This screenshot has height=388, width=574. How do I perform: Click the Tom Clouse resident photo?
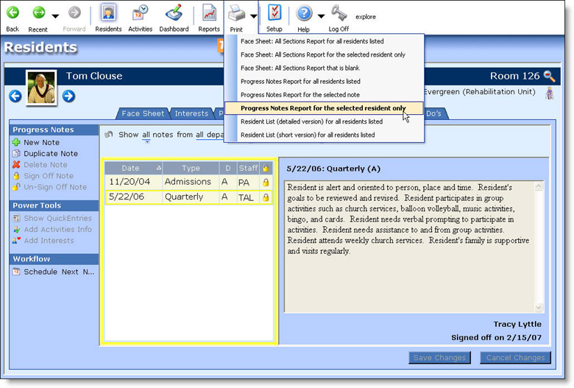click(42, 88)
